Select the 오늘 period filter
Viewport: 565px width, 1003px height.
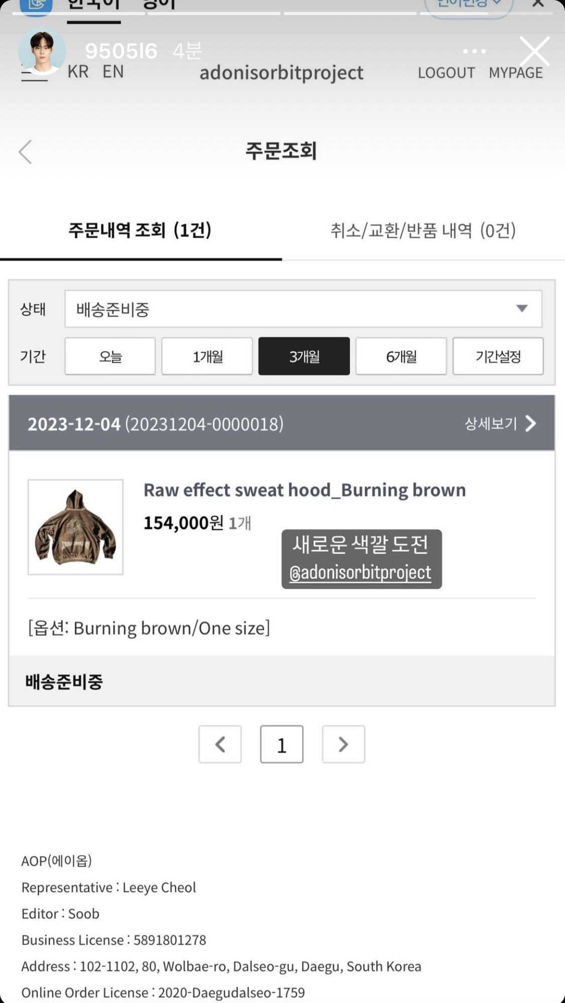click(x=110, y=356)
